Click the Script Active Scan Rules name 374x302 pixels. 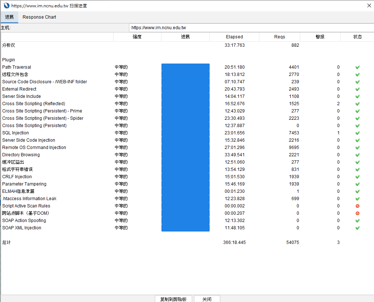pos(26,206)
